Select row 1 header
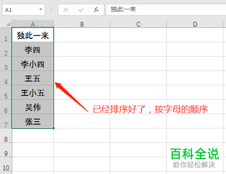 click(x=6, y=35)
